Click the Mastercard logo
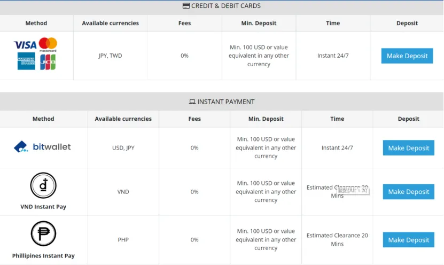The height and width of the screenshot is (265, 444). click(x=48, y=44)
